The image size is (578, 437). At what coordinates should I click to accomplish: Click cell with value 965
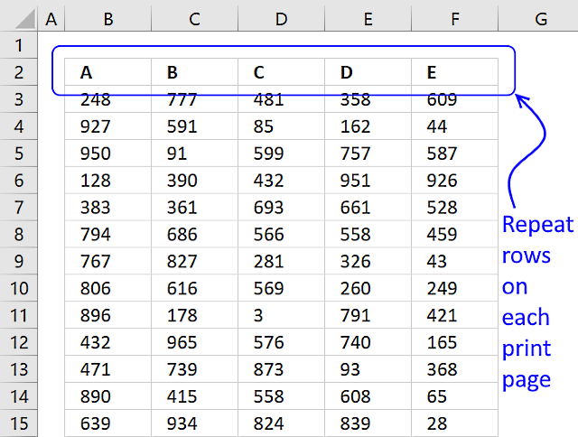click(195, 342)
